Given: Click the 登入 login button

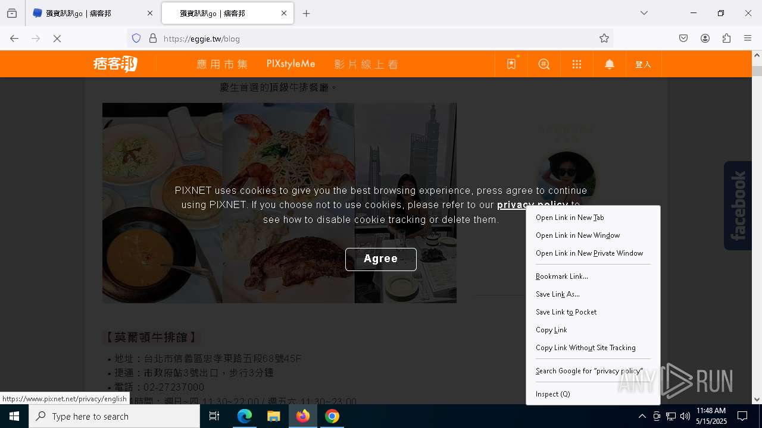Looking at the screenshot, I should pos(644,64).
